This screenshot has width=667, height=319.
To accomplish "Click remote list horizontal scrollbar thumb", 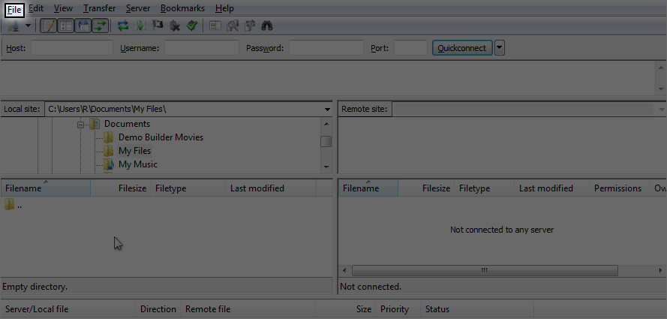I will 485,270.
